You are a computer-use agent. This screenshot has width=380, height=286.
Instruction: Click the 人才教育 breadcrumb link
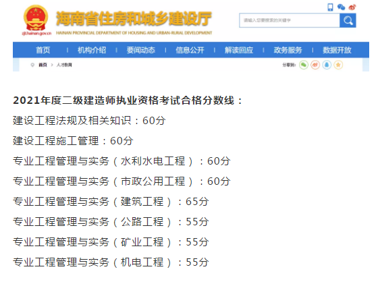coord(64,65)
